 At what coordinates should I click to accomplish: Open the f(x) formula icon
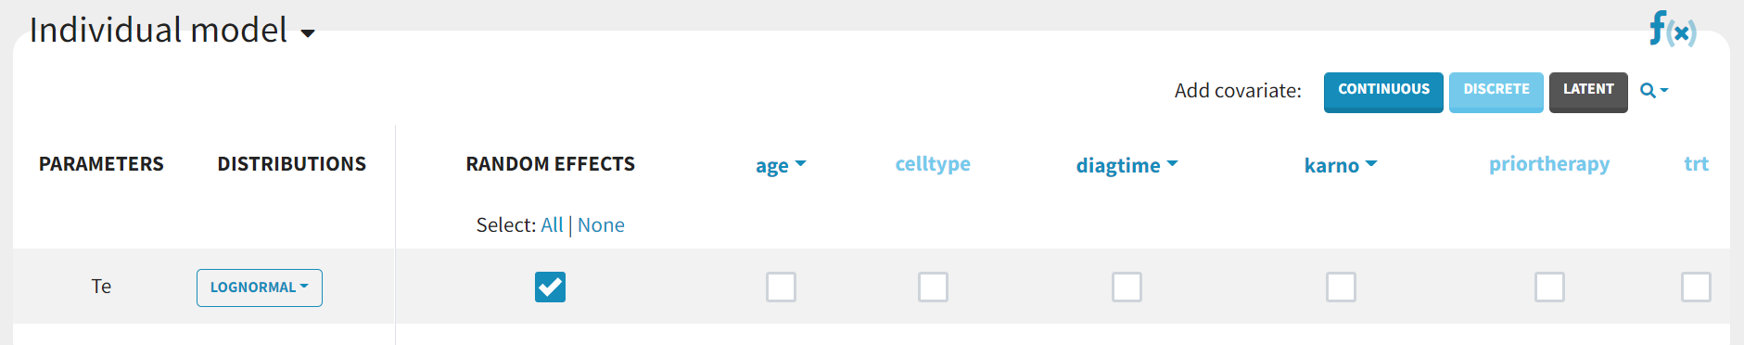(1673, 29)
